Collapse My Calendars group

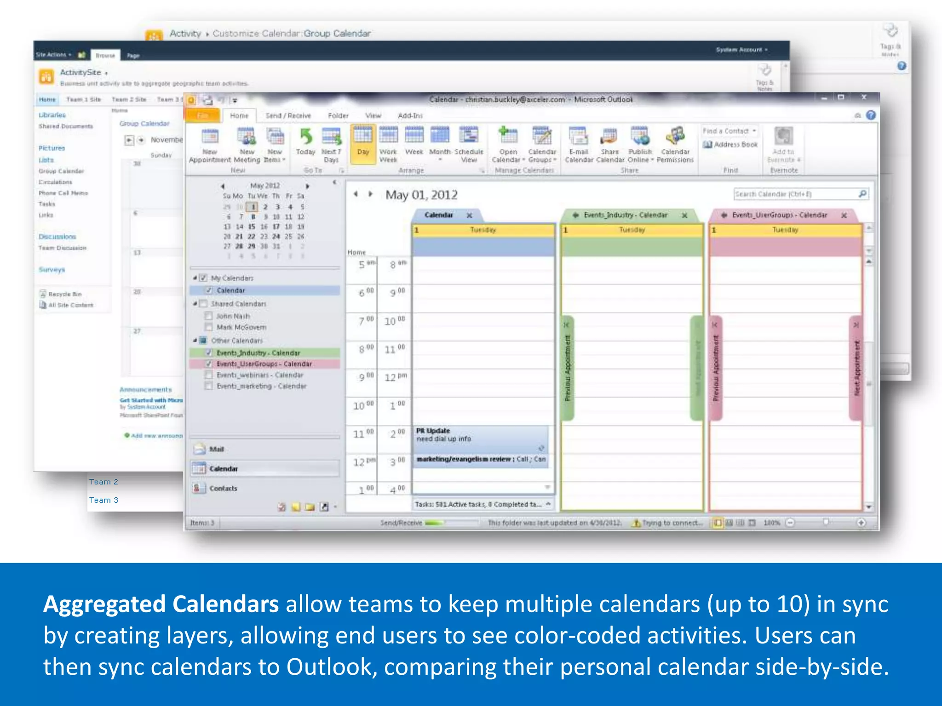pyautogui.click(x=195, y=278)
